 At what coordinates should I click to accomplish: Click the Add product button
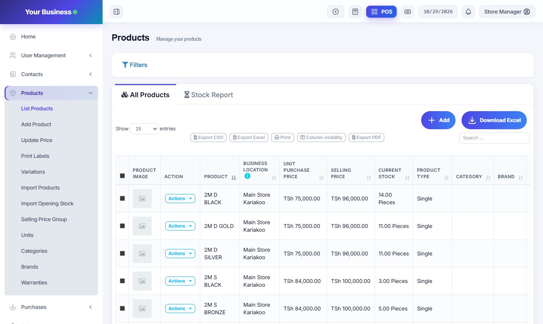438,120
